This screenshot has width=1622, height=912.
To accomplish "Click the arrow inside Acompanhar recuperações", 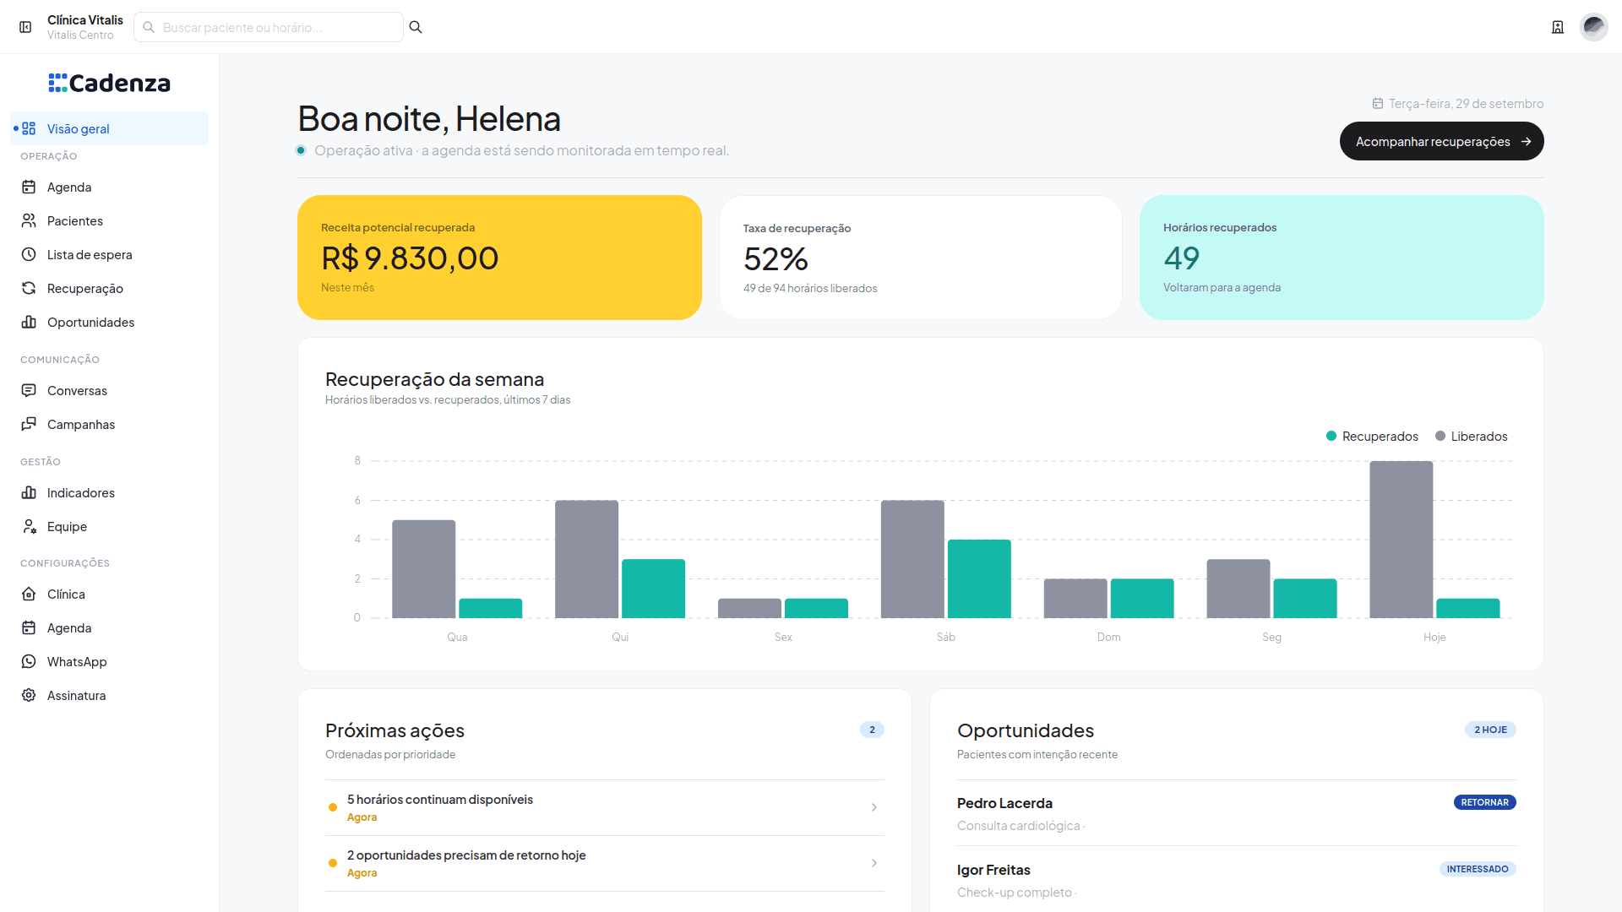I will pyautogui.click(x=1526, y=142).
